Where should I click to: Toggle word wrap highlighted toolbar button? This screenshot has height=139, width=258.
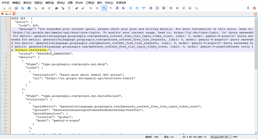(104, 8)
